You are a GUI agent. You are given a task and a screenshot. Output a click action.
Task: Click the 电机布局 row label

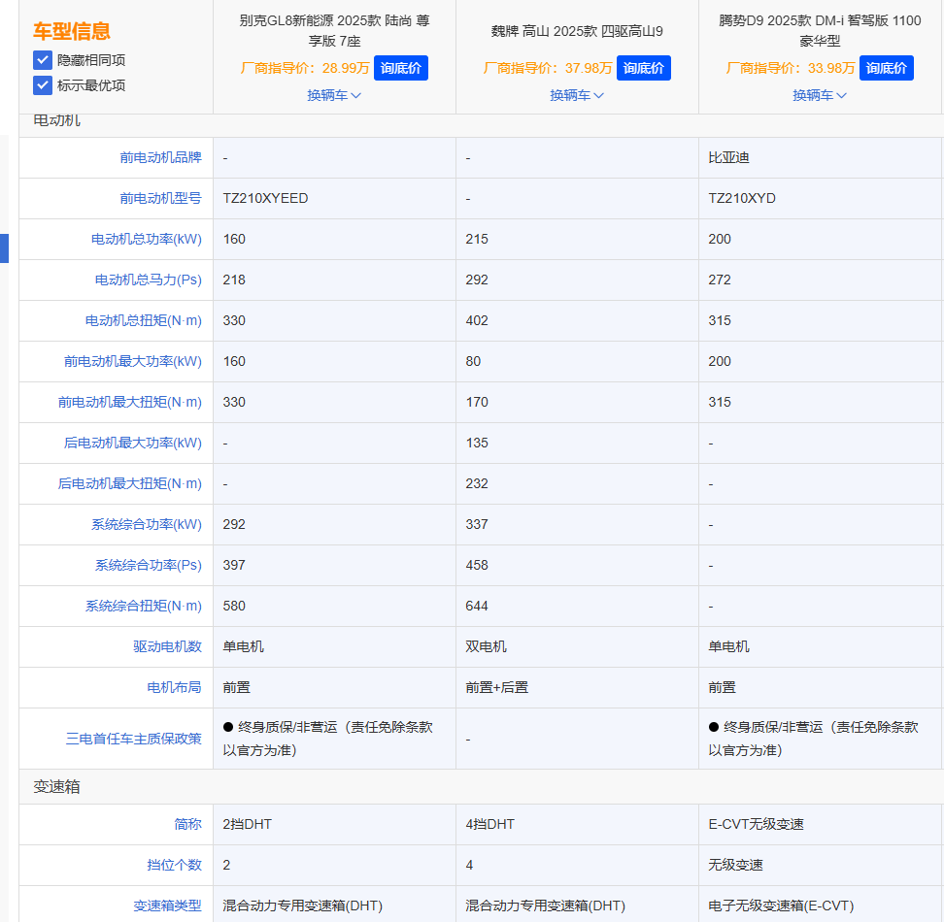[174, 687]
